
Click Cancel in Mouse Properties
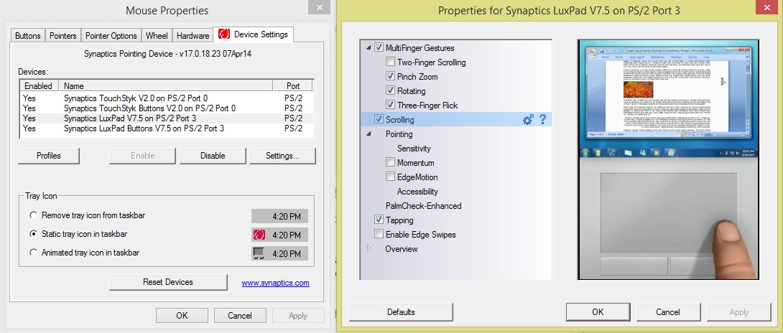[x=240, y=316]
